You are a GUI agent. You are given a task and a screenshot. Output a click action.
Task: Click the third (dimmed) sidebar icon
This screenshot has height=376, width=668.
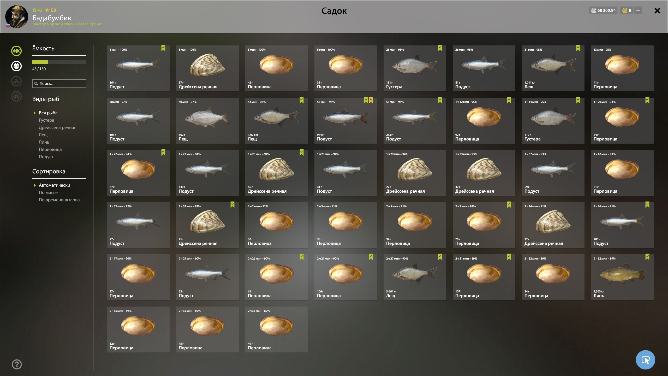pos(16,81)
